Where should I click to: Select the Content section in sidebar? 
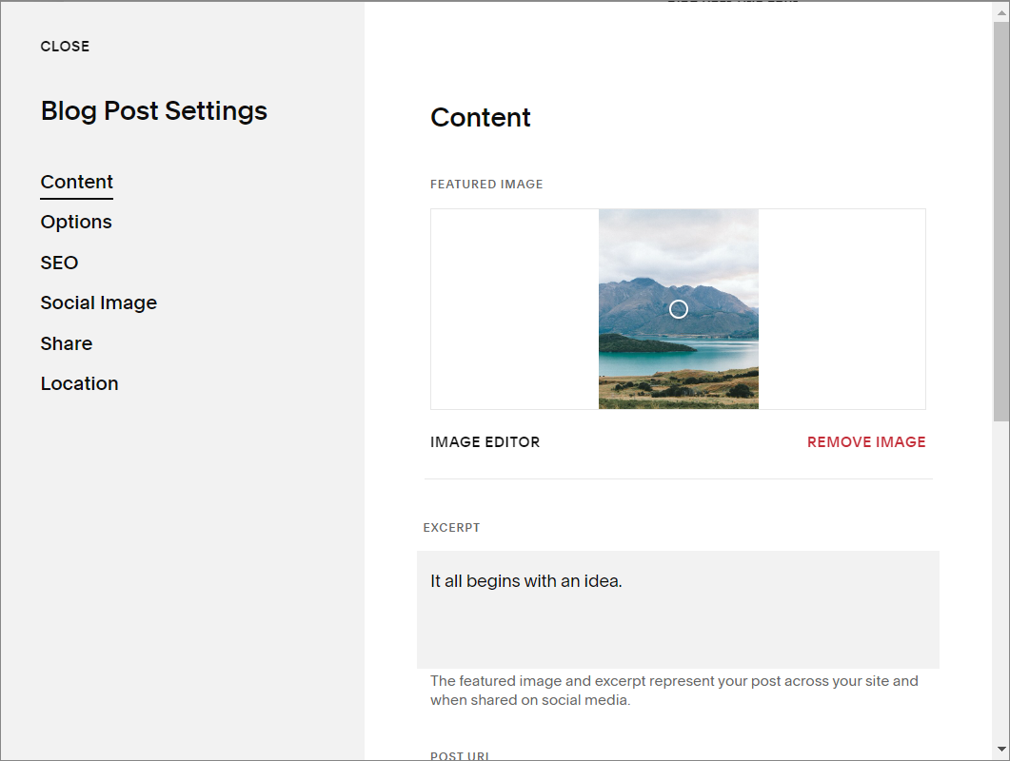[x=76, y=182]
